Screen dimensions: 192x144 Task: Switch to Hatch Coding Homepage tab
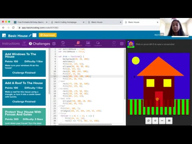[66, 22]
